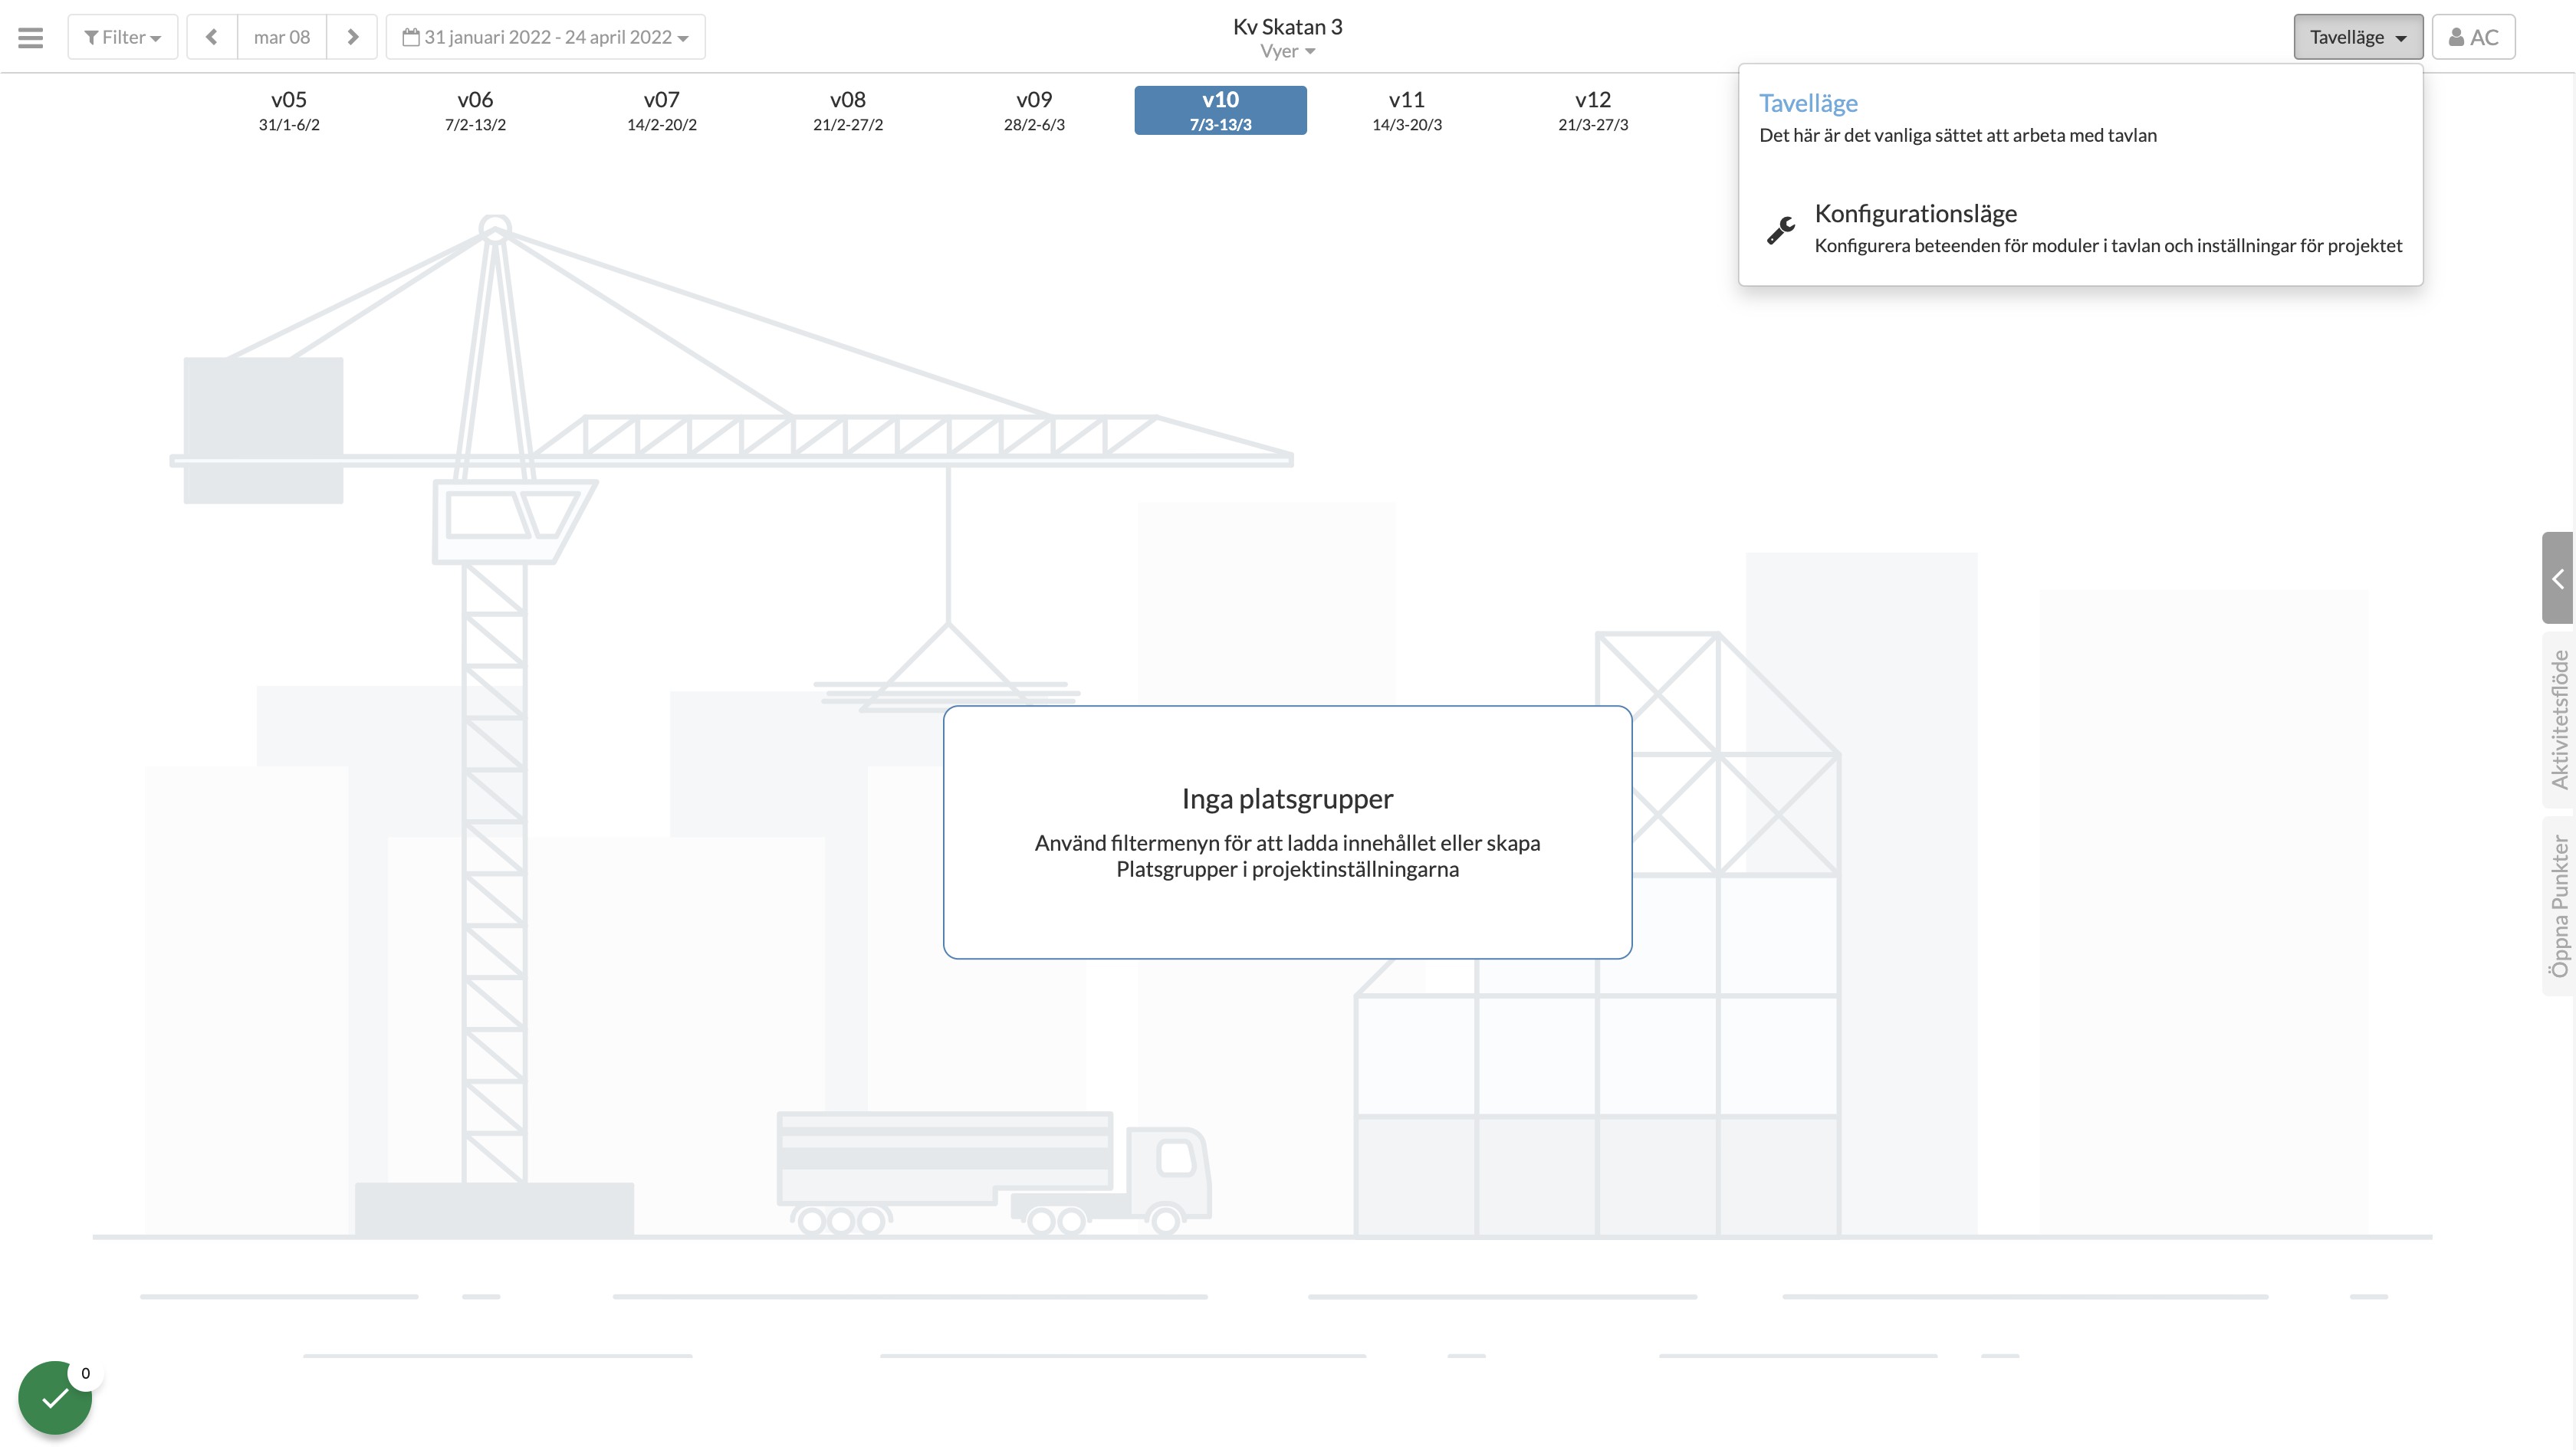2576x1450 pixels.
Task: Toggle the Tavelläge mode dropdown button
Action: tap(2358, 37)
